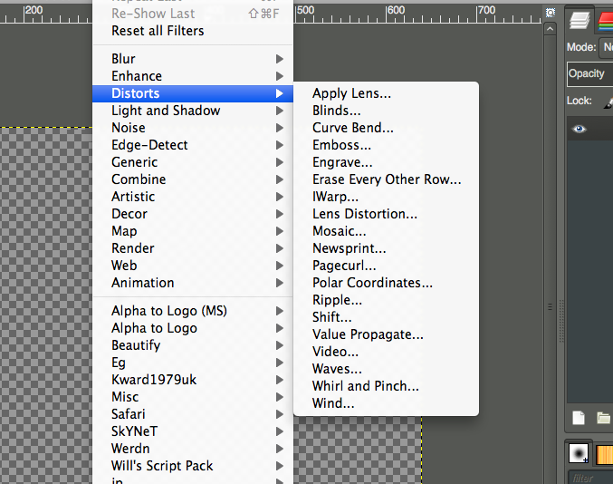Select the Distorts menu item
This screenshot has width=613, height=484.
(193, 93)
